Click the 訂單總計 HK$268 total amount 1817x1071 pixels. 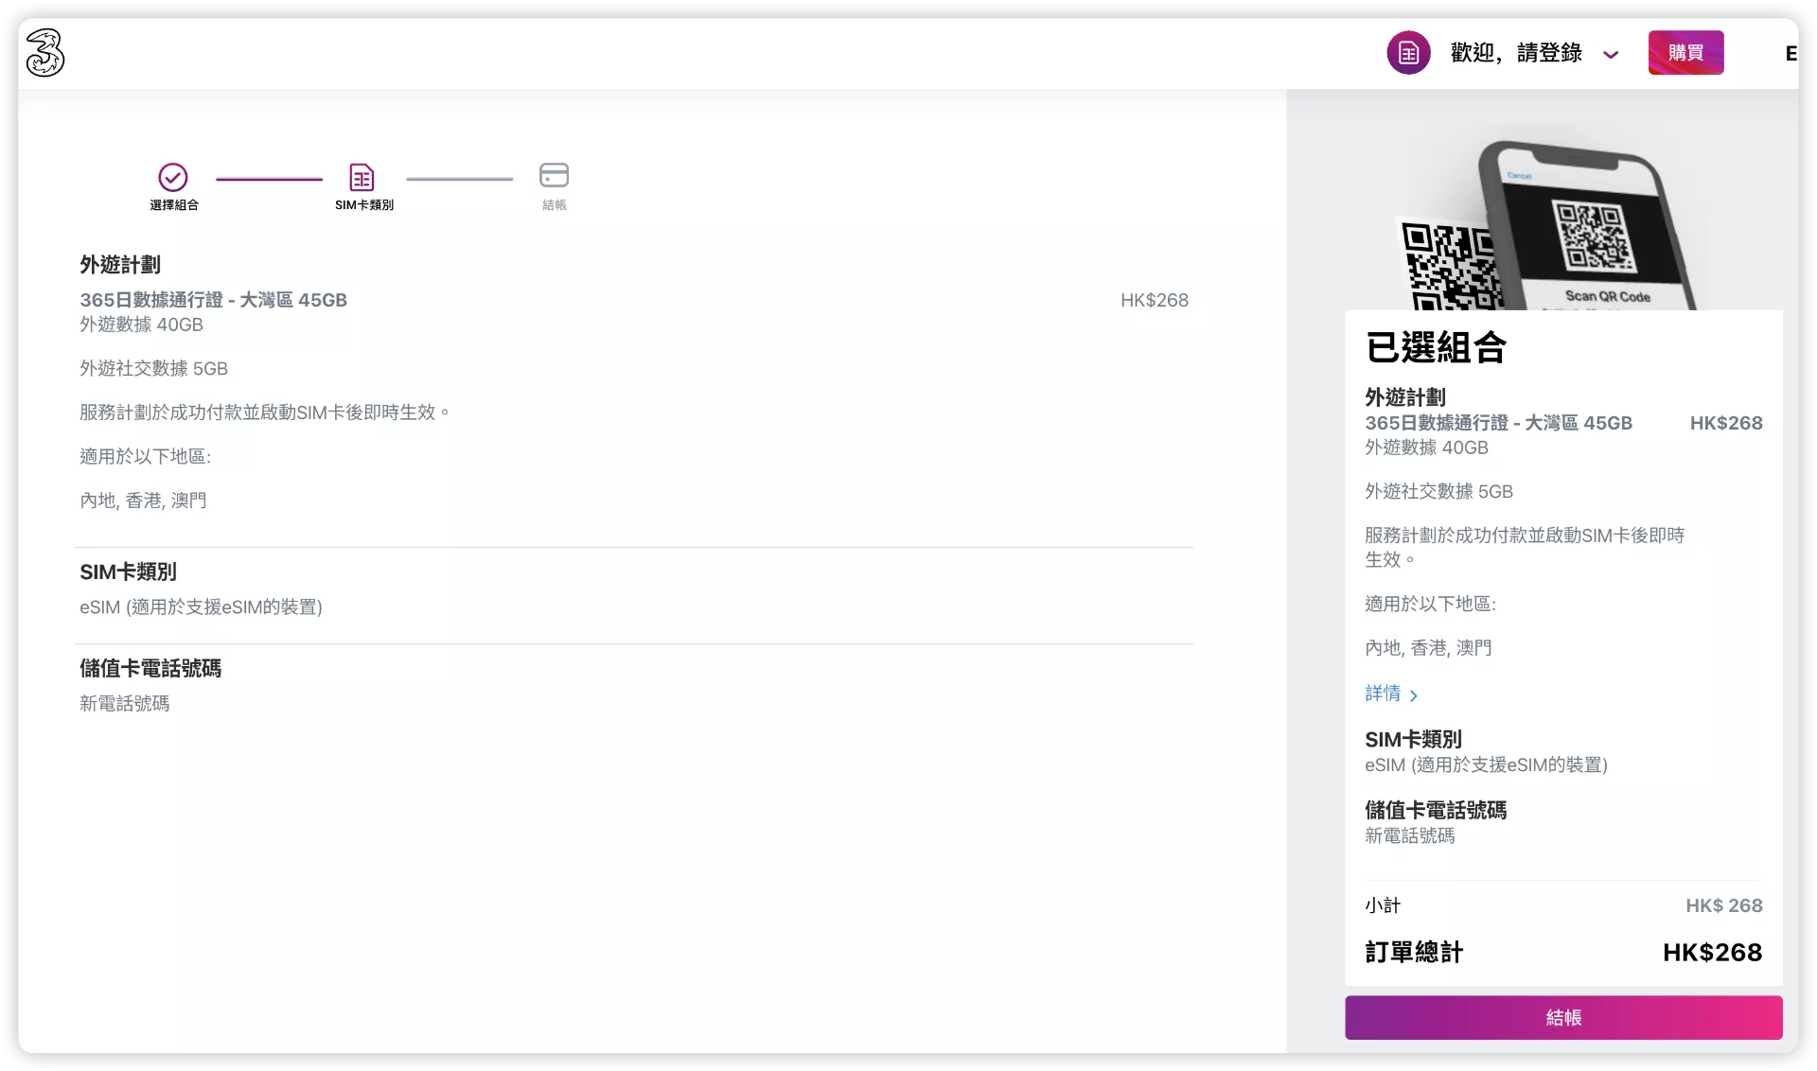coord(1712,952)
